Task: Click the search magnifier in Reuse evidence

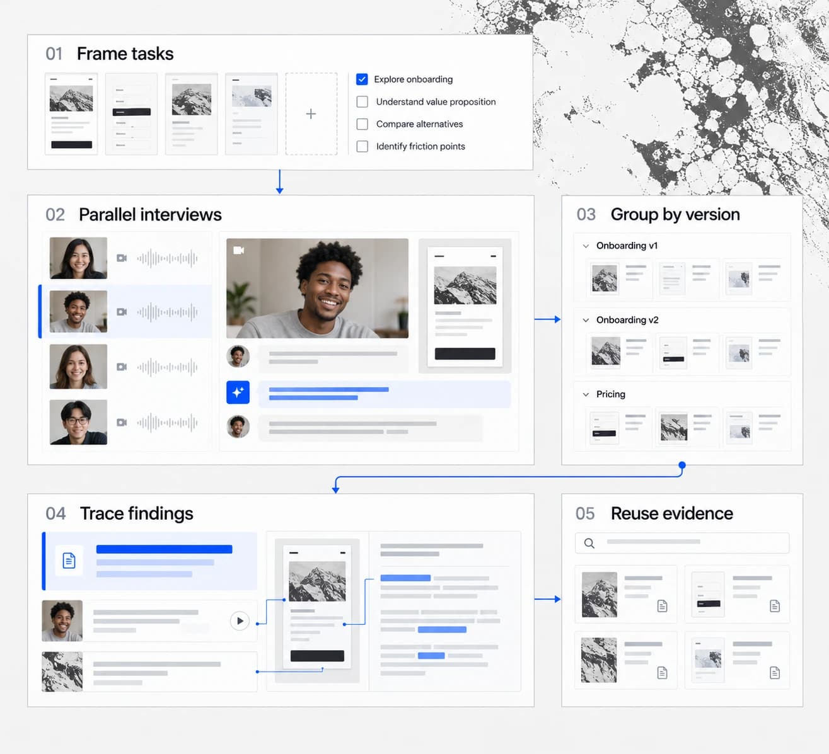Action: [x=589, y=543]
